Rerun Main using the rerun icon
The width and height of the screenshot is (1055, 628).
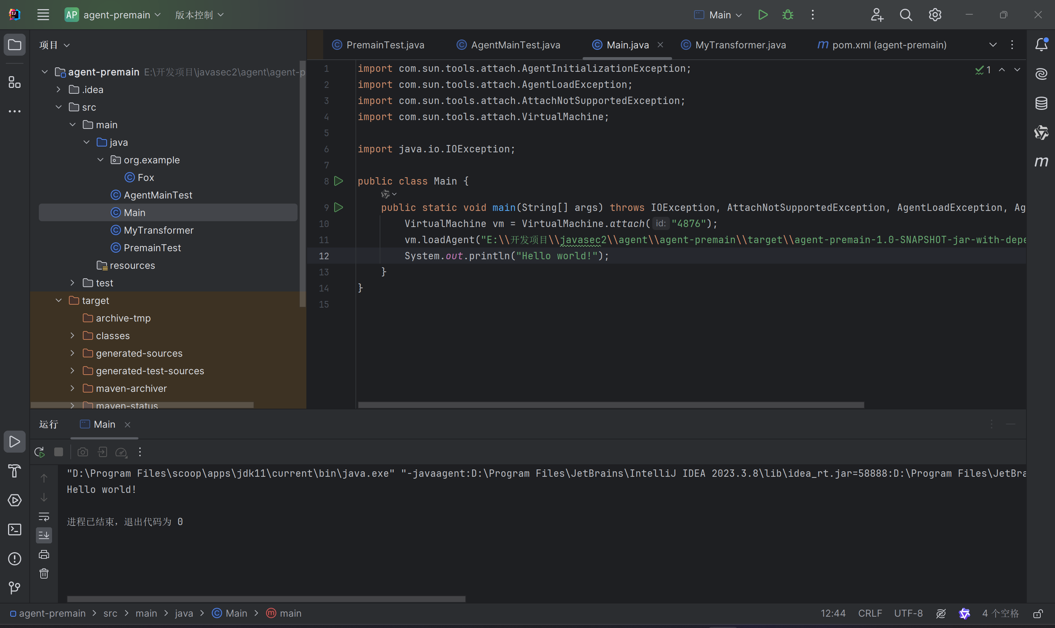click(x=39, y=452)
